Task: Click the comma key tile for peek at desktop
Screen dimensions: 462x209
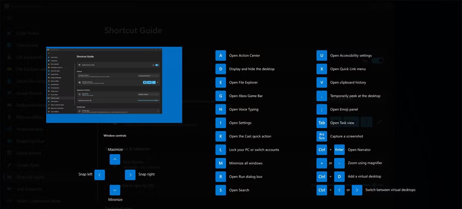Action: [321, 96]
